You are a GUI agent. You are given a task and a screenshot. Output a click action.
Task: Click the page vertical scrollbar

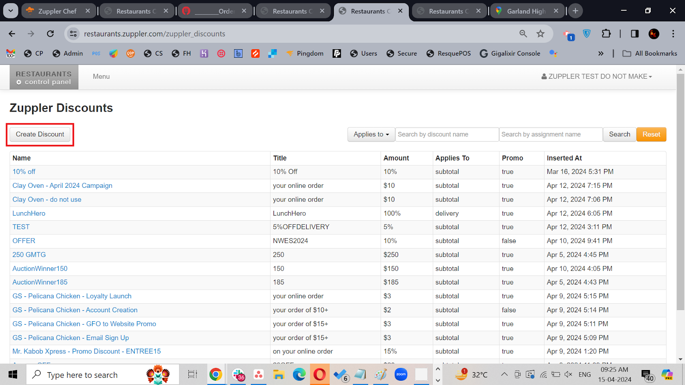pos(680,192)
